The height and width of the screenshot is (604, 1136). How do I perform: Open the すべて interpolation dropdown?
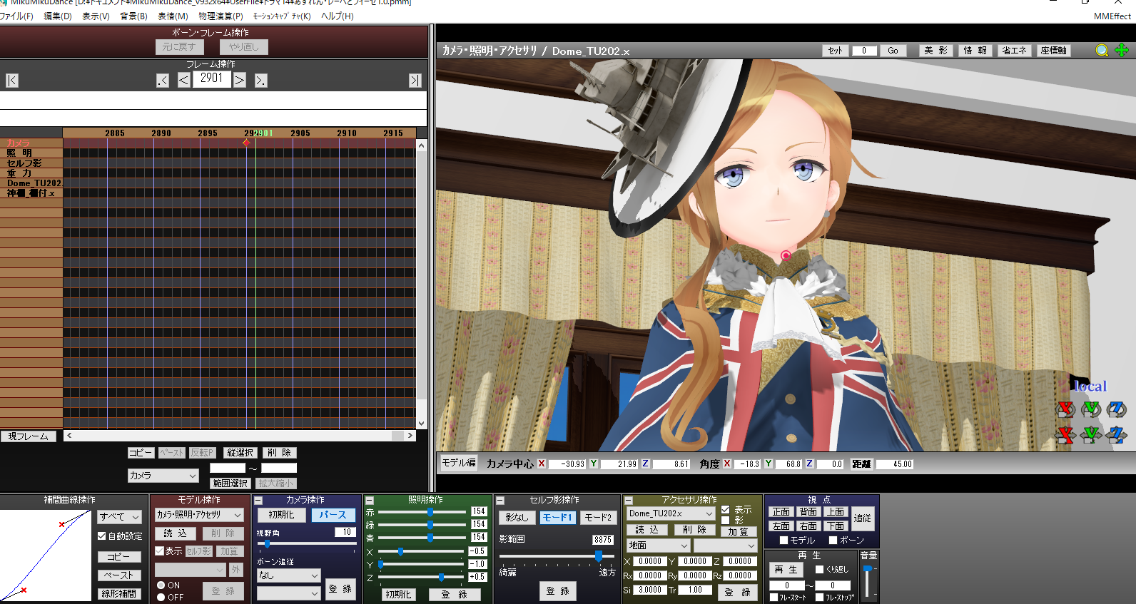(x=119, y=516)
